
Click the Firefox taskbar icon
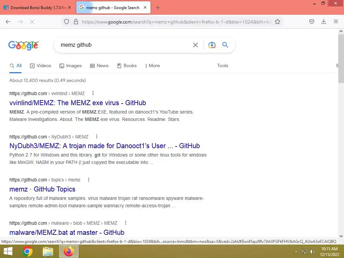coord(69,251)
